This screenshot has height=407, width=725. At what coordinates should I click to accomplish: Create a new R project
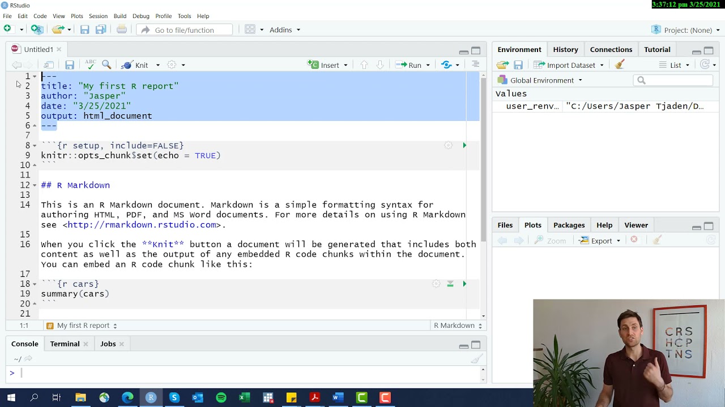tap(37, 29)
